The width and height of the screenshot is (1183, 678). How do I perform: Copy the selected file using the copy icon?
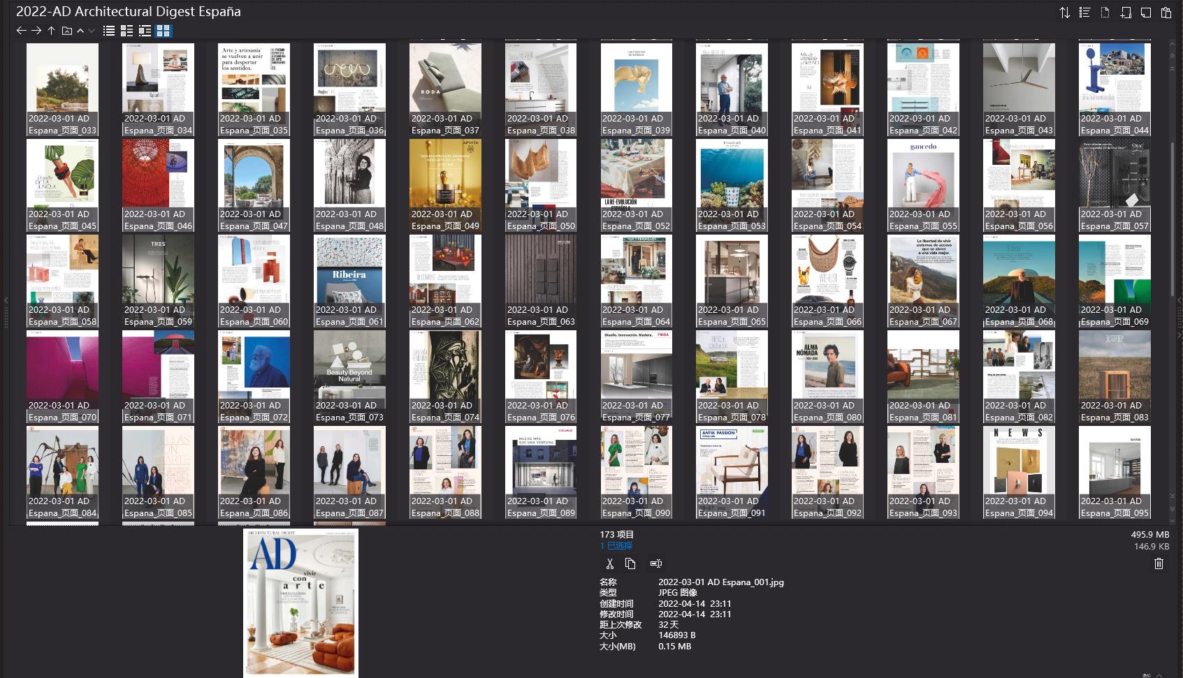click(x=631, y=563)
